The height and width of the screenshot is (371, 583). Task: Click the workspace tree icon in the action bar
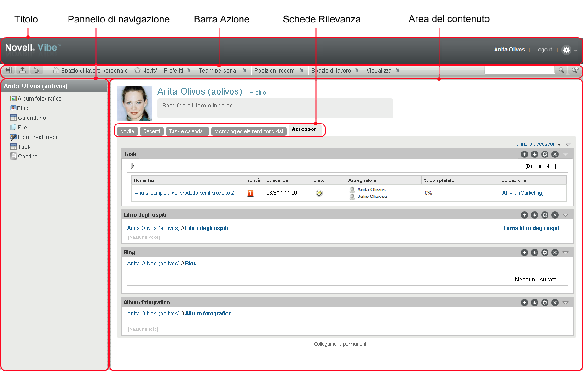36,70
